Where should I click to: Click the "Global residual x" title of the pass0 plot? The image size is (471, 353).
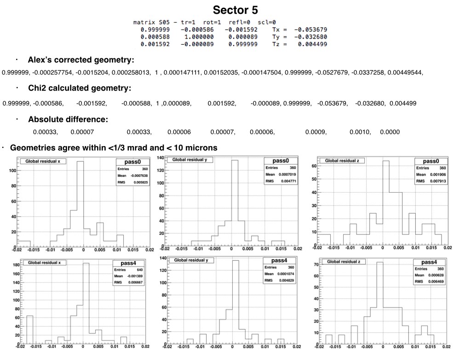point(43,161)
